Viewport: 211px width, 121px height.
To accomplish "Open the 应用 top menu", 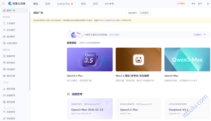I will 48,4.
